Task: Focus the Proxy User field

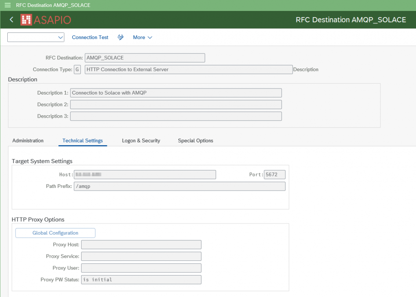Action: tap(141, 268)
